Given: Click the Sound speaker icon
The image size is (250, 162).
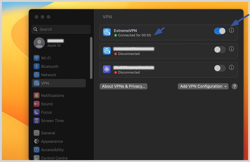Looking at the screenshot, I should tap(37, 104).
